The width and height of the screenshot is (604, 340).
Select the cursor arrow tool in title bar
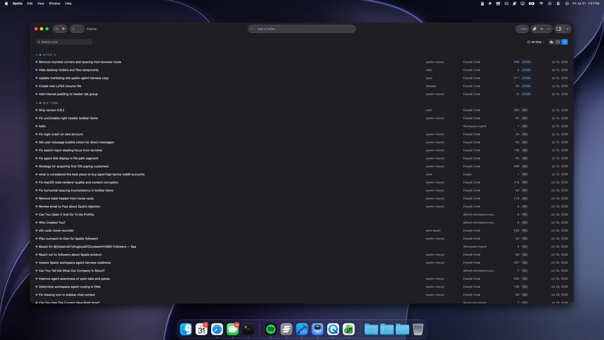(x=64, y=29)
